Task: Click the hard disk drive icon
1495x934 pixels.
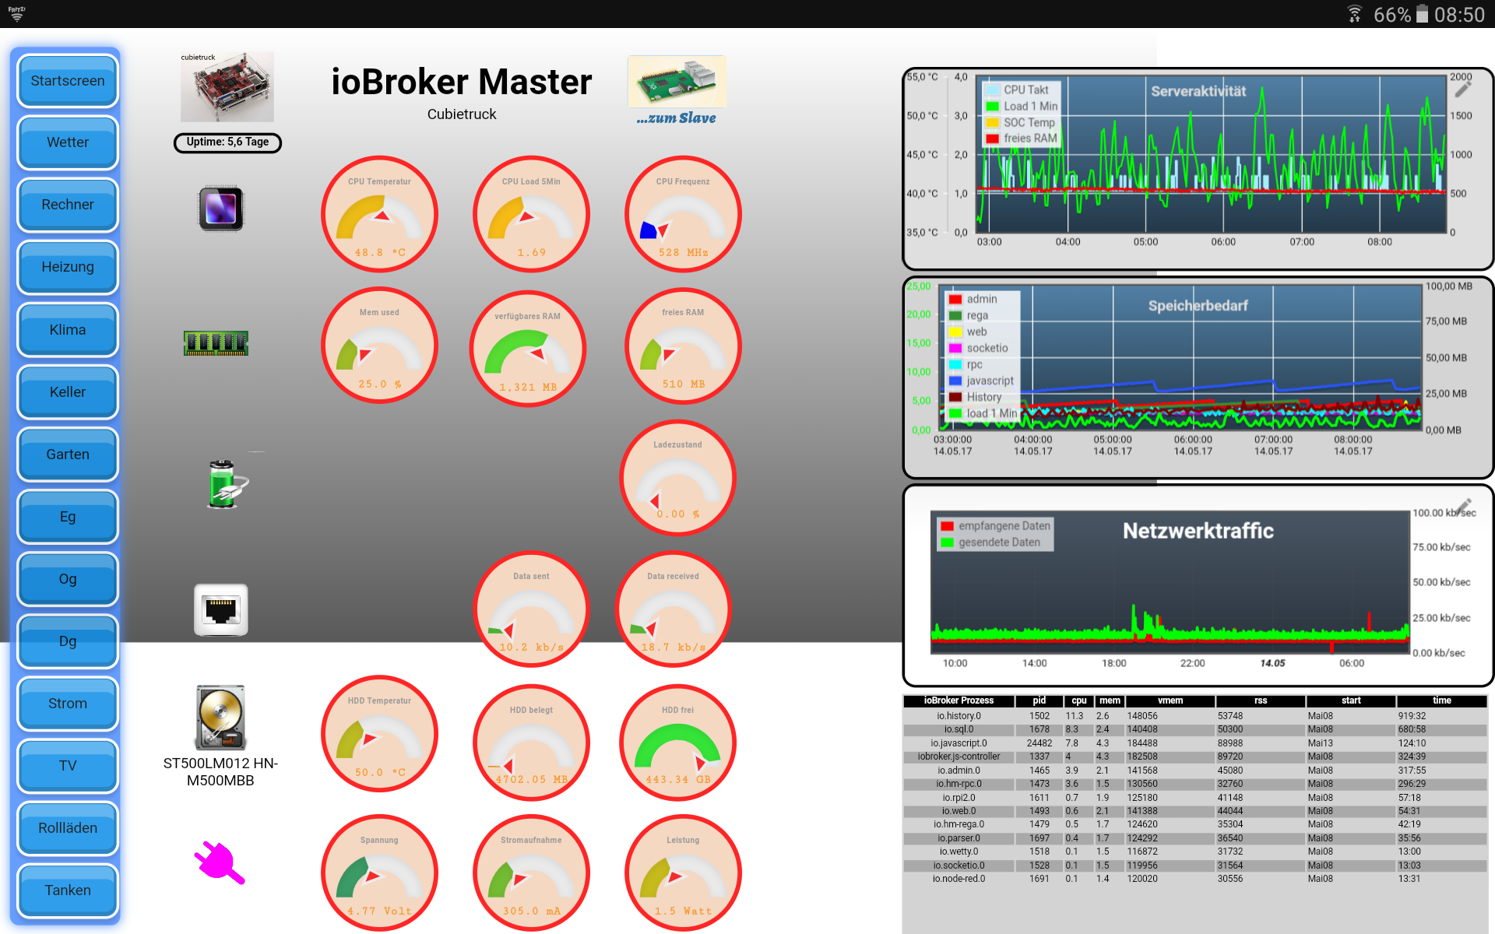Action: [x=221, y=718]
